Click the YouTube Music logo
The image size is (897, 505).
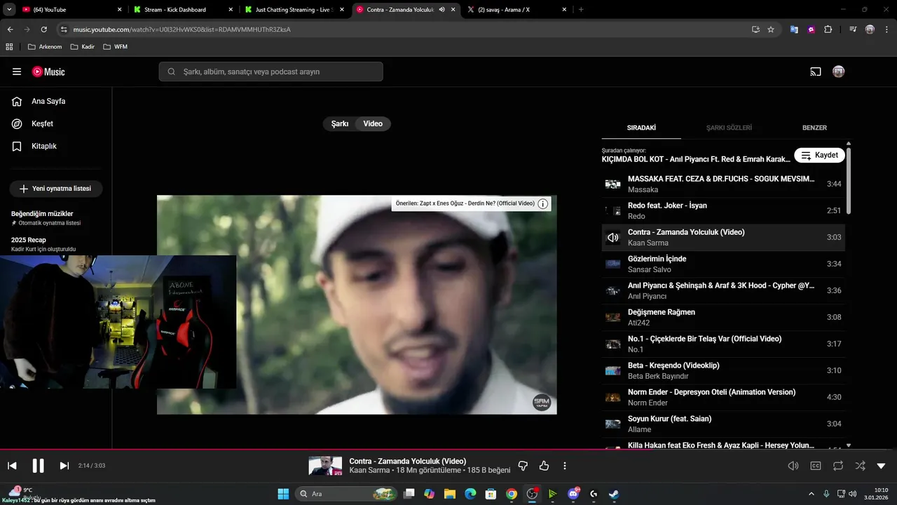tap(48, 72)
